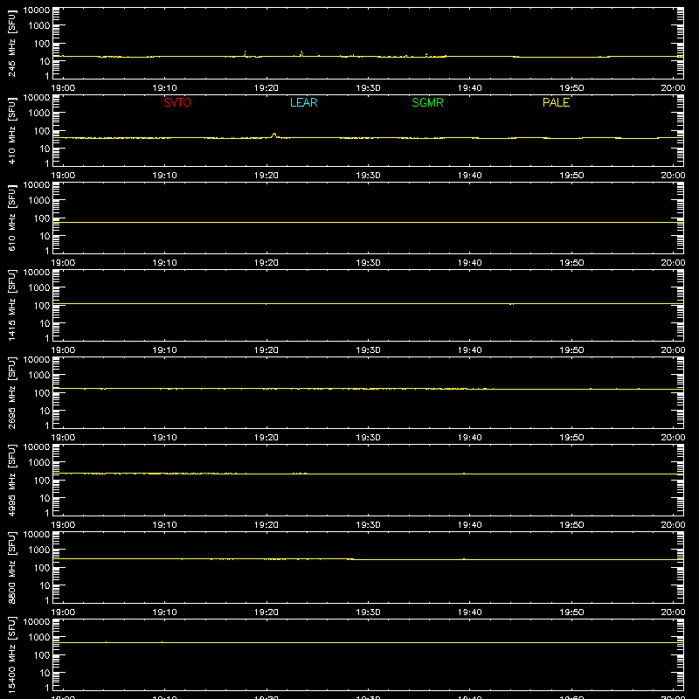Click the 19:30 label under the 8800 MHz plot
This screenshot has width=699, height=699.
(x=368, y=612)
